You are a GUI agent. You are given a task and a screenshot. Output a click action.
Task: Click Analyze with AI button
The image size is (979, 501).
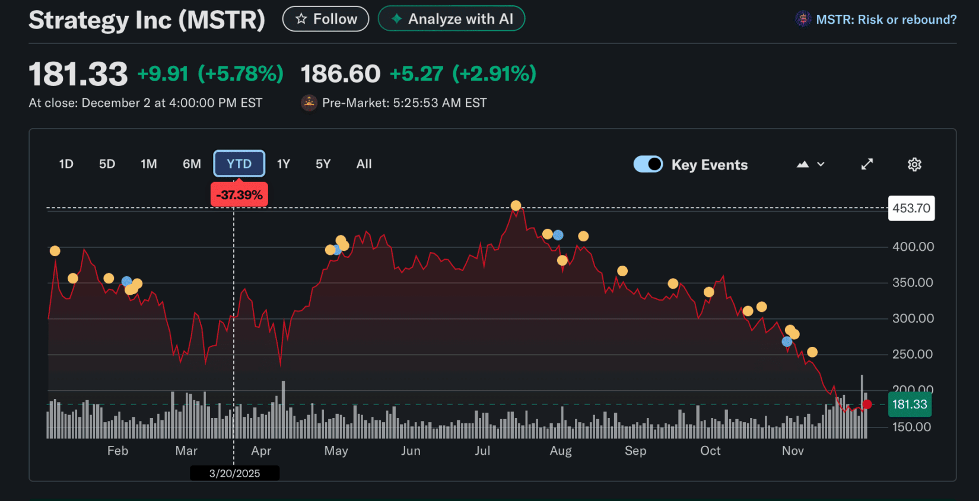[452, 19]
